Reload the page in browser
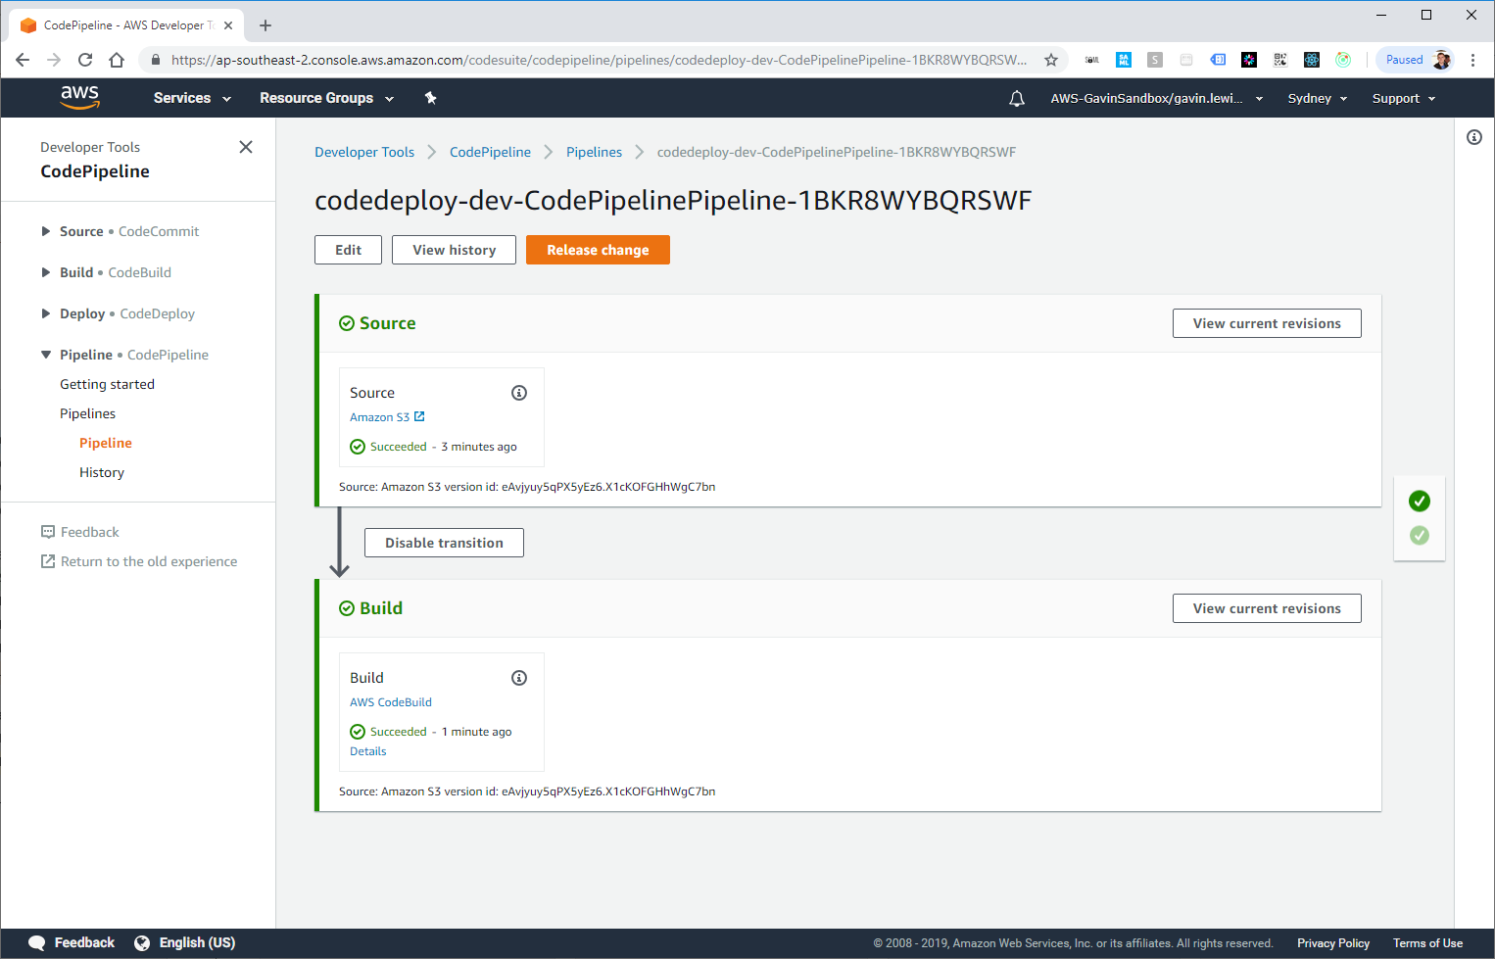Screen dimensions: 1495x959 point(85,60)
